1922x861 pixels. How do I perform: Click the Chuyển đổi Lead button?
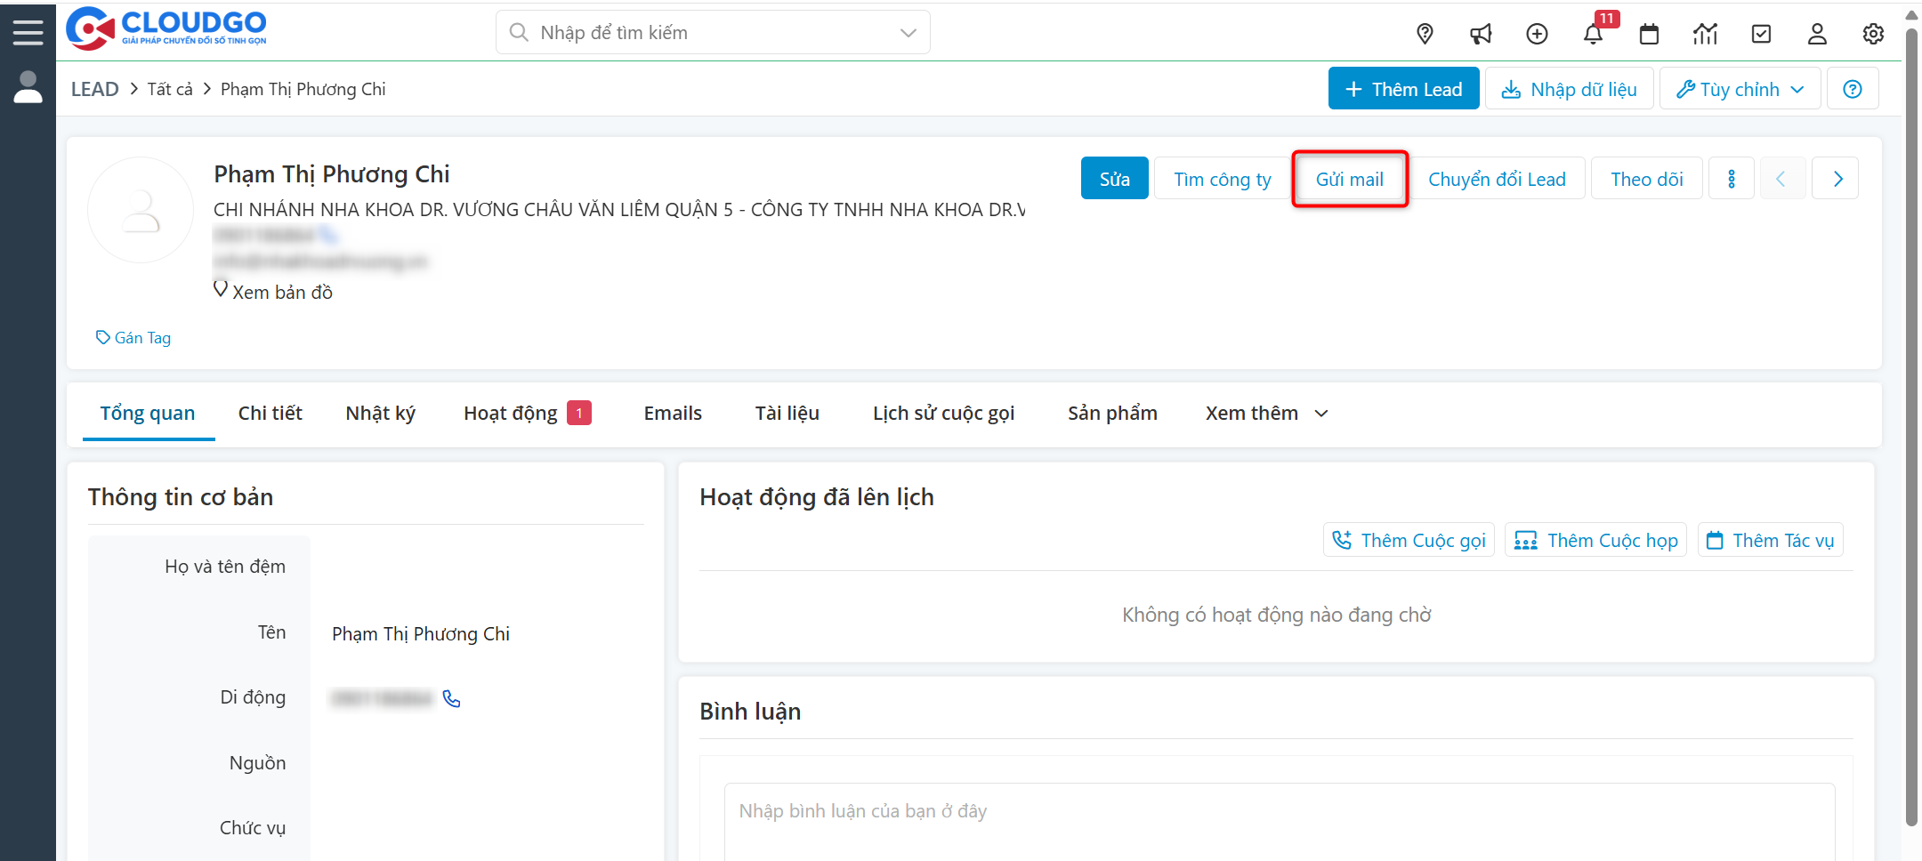tap(1497, 179)
